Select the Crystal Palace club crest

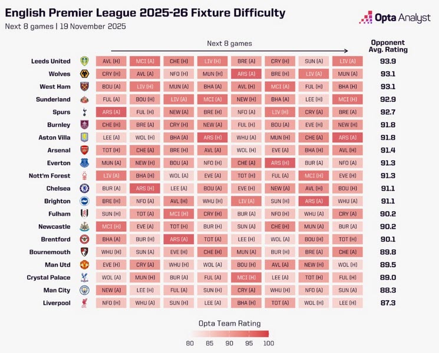pos(83,277)
